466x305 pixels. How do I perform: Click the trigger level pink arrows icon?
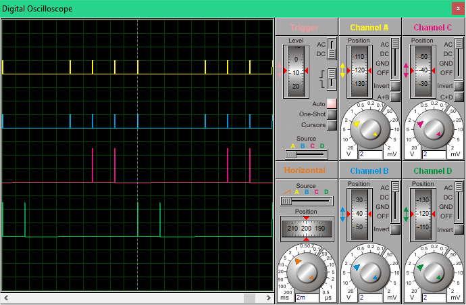click(280, 70)
